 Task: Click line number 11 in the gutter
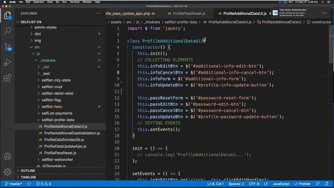click(x=117, y=91)
